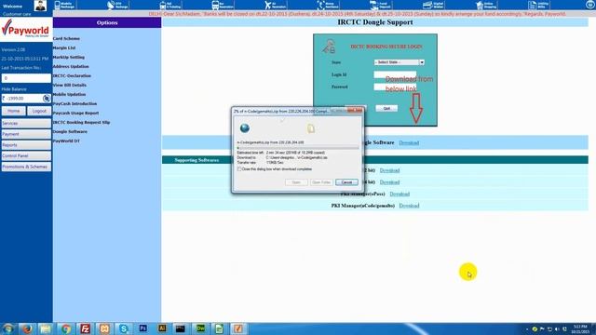Open Skype from the taskbar

124,328
